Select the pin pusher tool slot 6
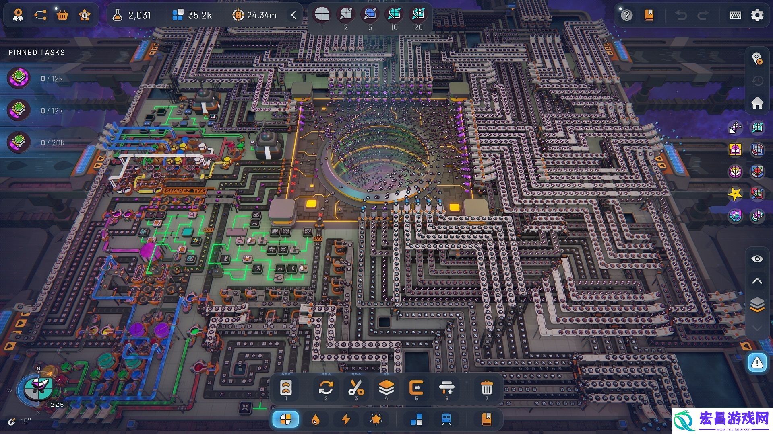The width and height of the screenshot is (773, 434). (x=446, y=389)
